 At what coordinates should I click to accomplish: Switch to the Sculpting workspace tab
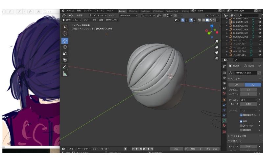pyautogui.click(x=145, y=11)
